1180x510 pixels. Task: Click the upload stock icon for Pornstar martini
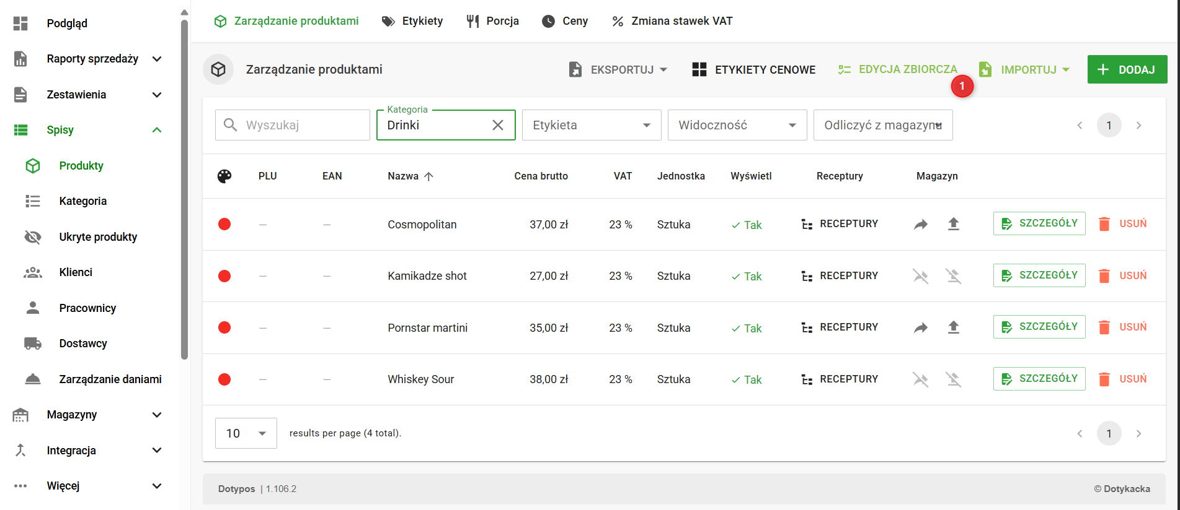pos(954,327)
